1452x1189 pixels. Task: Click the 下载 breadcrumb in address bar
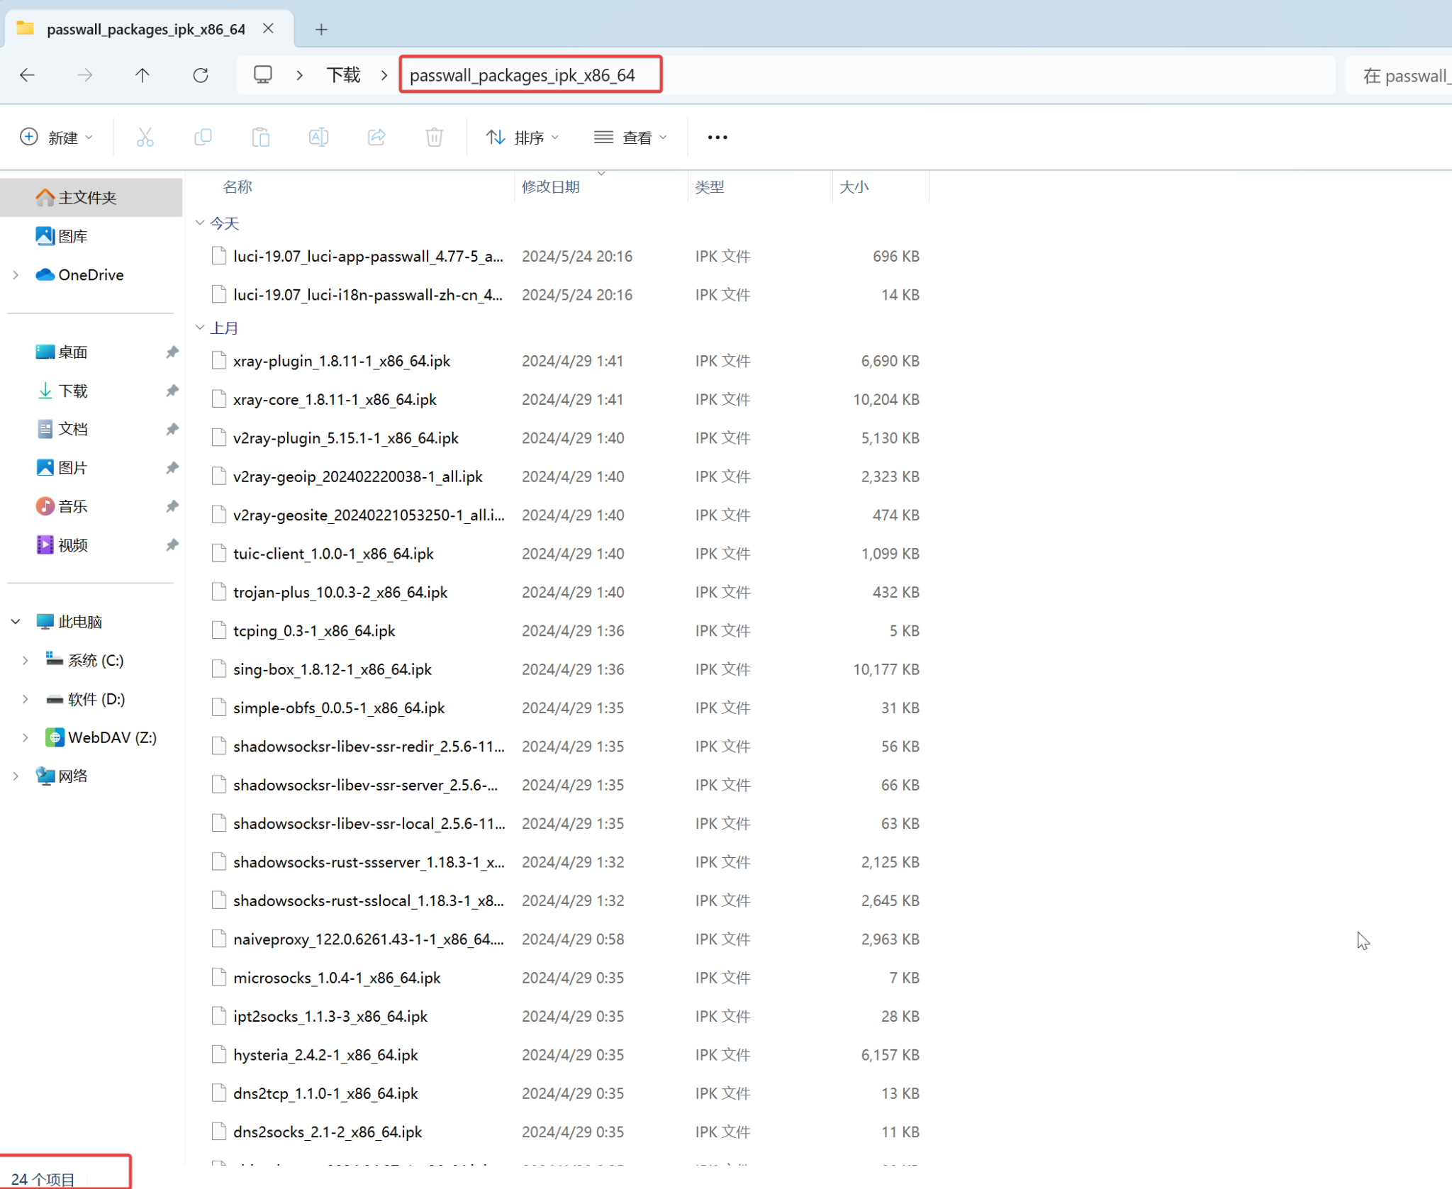point(343,75)
